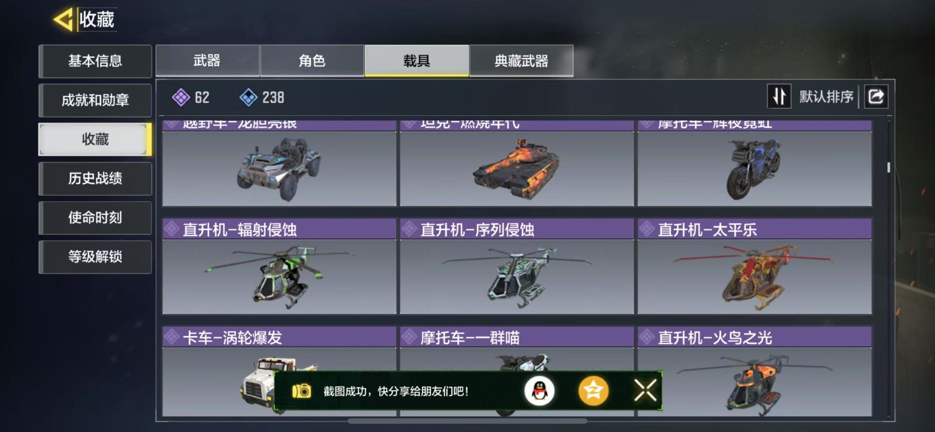This screenshot has width=935, height=432.
Task: Select the 直升机-辐射侵蚀 helicopter card
Action: (x=279, y=266)
